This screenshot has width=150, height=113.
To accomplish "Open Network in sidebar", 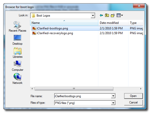I will (17, 79).
